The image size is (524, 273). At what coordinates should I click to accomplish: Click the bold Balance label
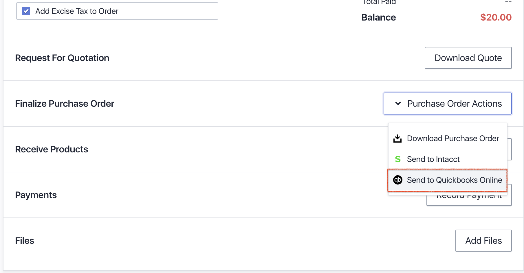pos(378,17)
